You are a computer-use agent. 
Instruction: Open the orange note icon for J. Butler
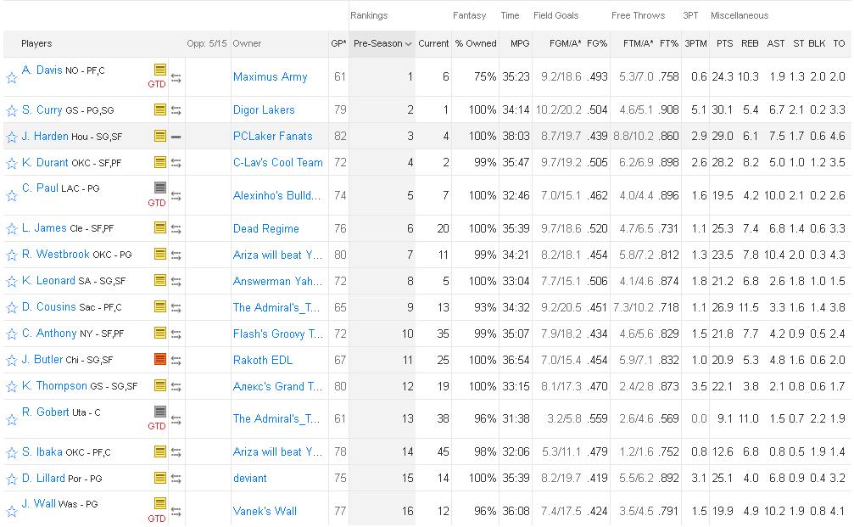(x=159, y=360)
